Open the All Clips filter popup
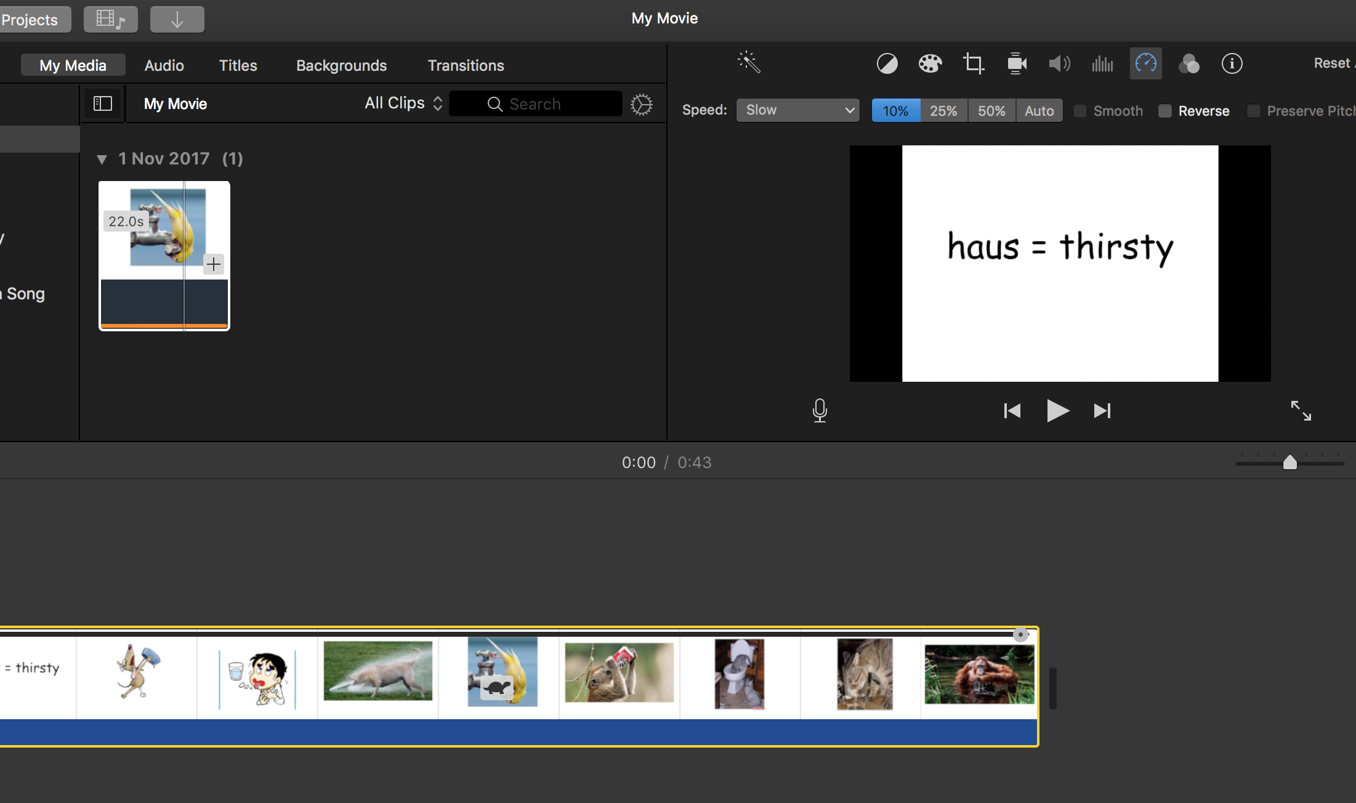This screenshot has width=1356, height=803. click(x=403, y=103)
